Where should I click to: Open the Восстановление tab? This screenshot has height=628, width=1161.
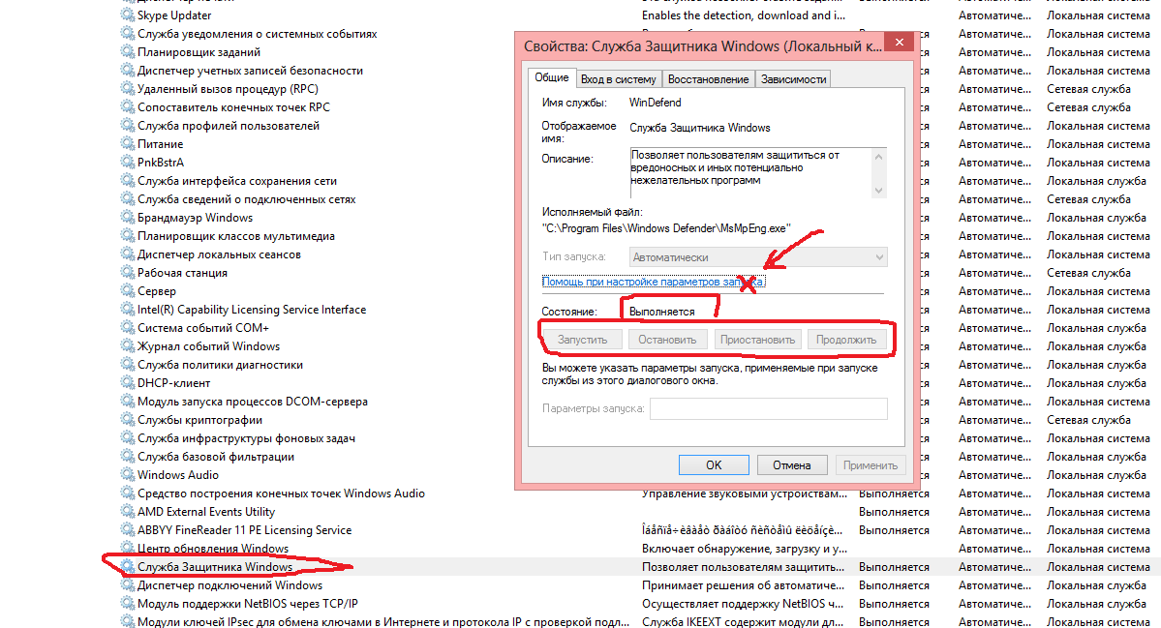point(708,79)
